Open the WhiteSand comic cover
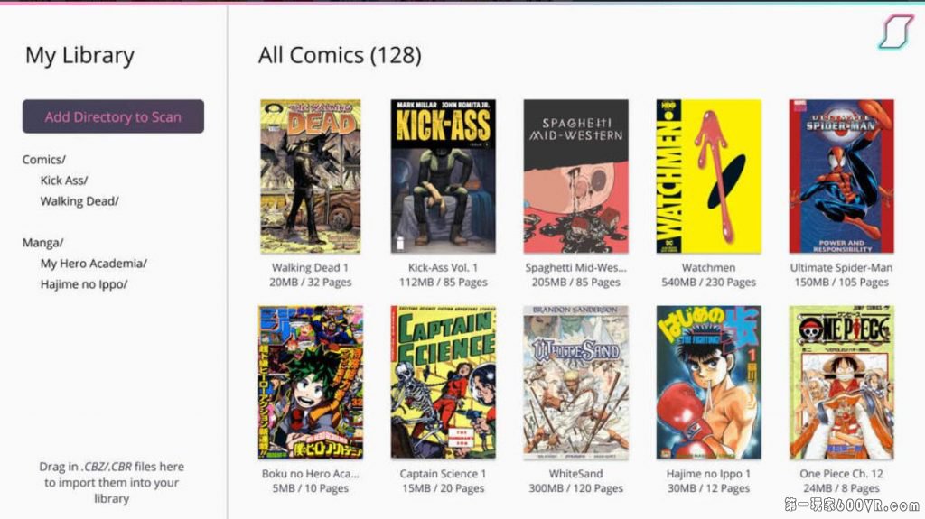Viewport: 925px width, 519px height. 575,382
